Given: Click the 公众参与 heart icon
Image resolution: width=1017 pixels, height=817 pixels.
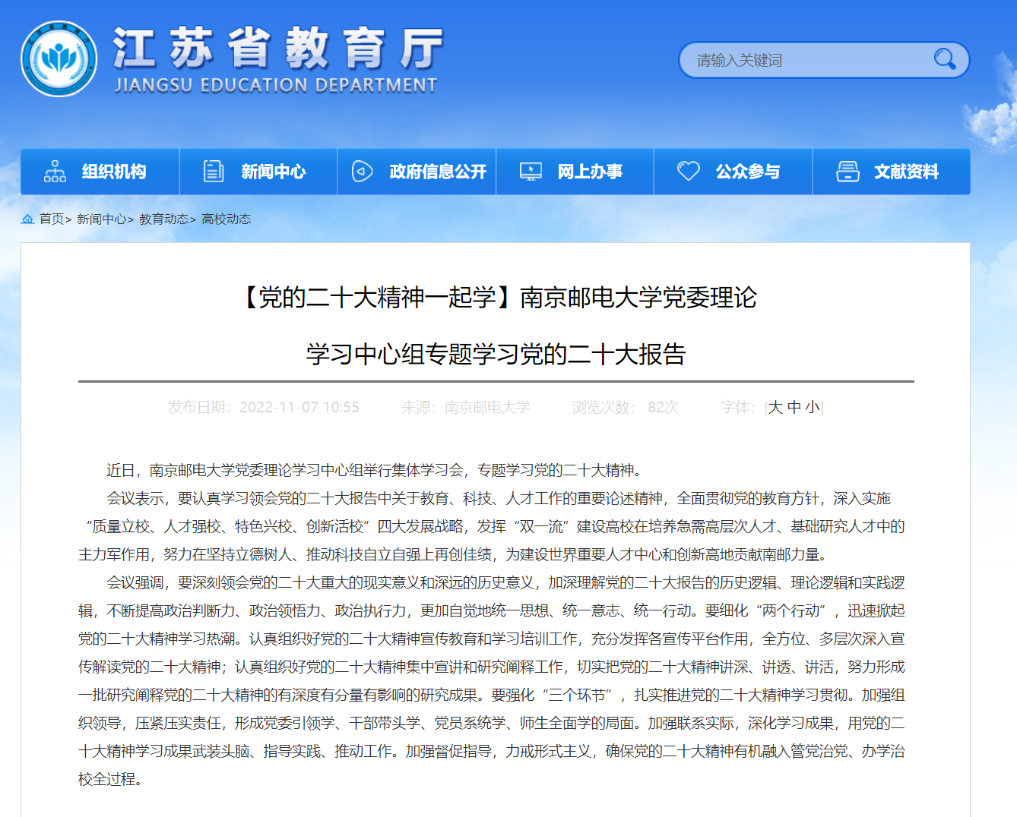Looking at the screenshot, I should pos(689,172).
